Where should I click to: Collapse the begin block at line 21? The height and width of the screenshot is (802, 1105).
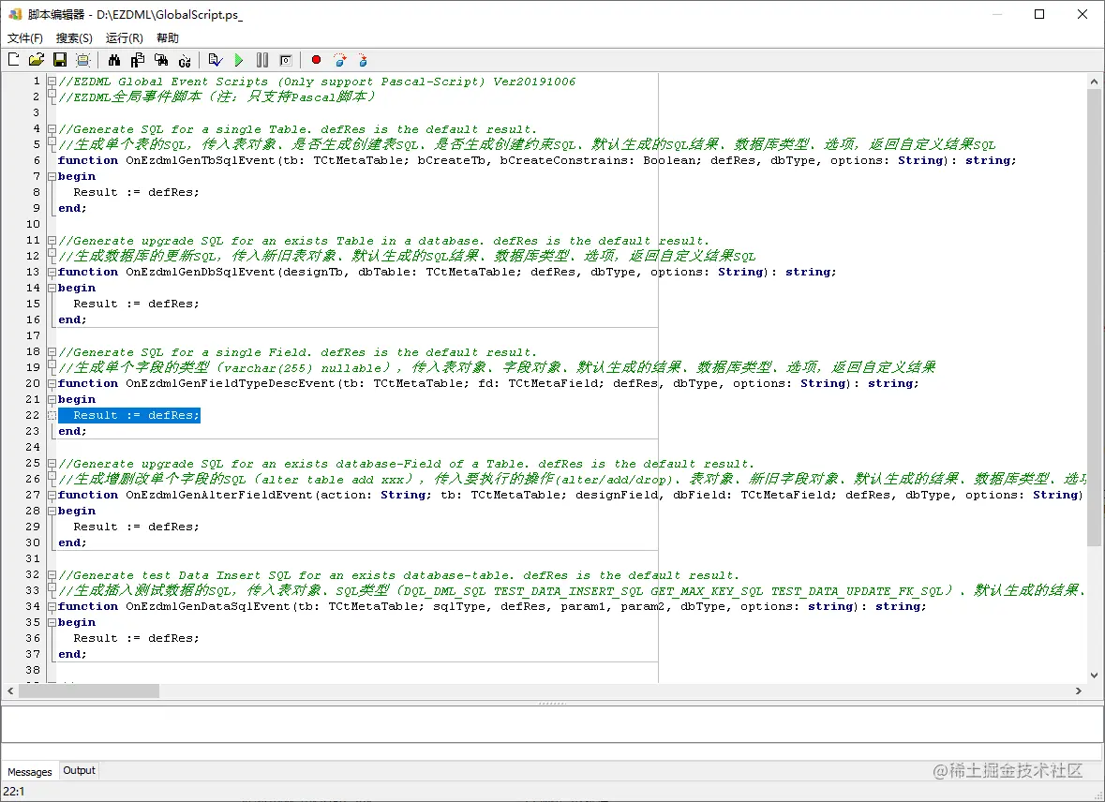point(52,399)
